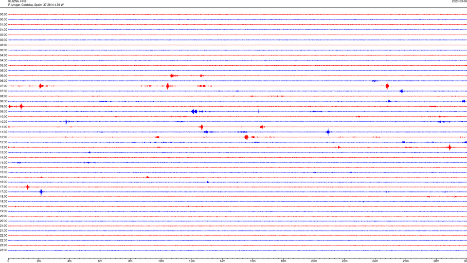Image resolution: width=467 pixels, height=263 pixels.
Task: Select the 14:30 trace time label
Action: coord(3,163)
